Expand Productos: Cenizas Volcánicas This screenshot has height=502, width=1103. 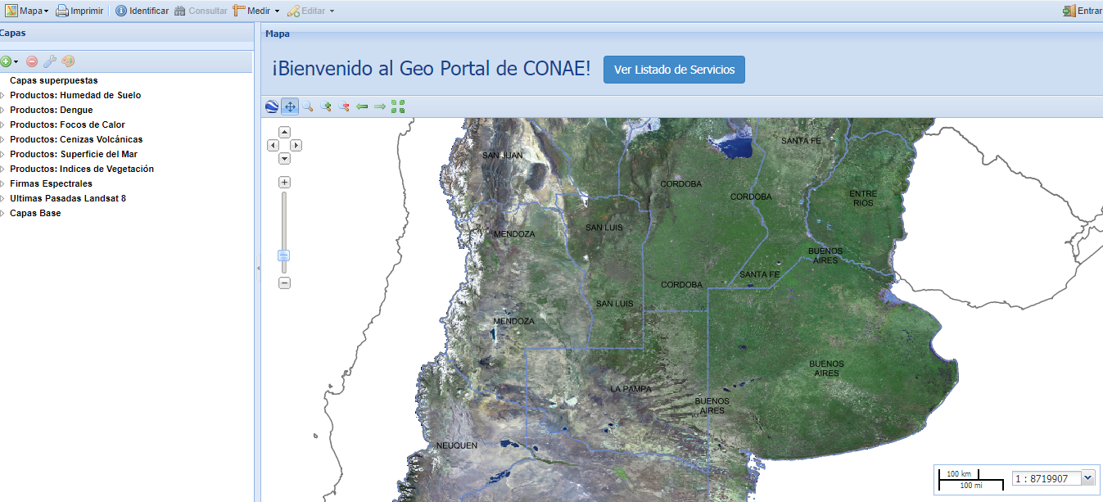click(2, 140)
